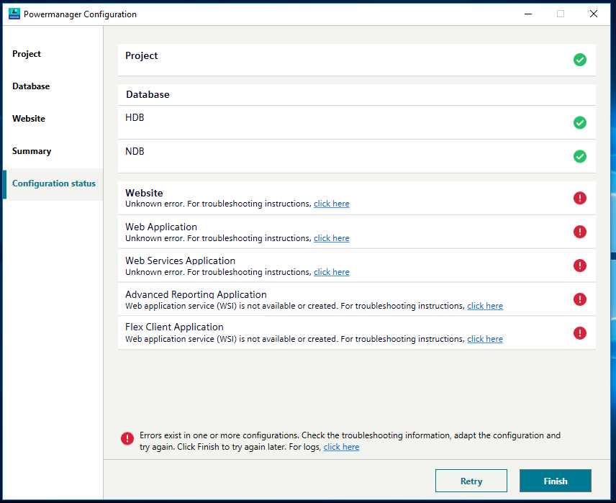Click the red warning icon in footer message
Viewport: 616px width, 503px height.
(127, 438)
